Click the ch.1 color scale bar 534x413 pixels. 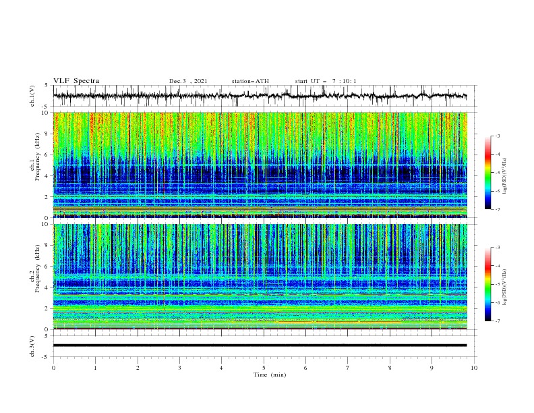pos(487,173)
